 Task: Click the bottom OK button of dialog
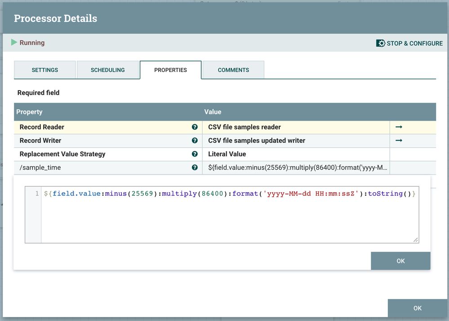point(417,308)
